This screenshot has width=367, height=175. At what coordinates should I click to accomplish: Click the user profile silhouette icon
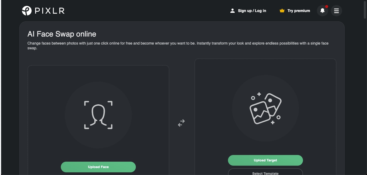tap(233, 11)
